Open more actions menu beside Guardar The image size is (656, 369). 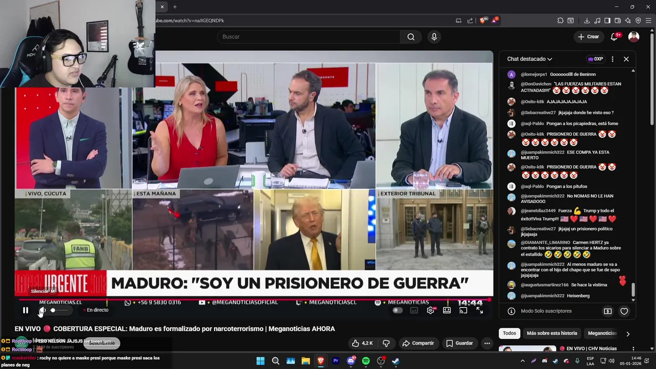pos(487,343)
